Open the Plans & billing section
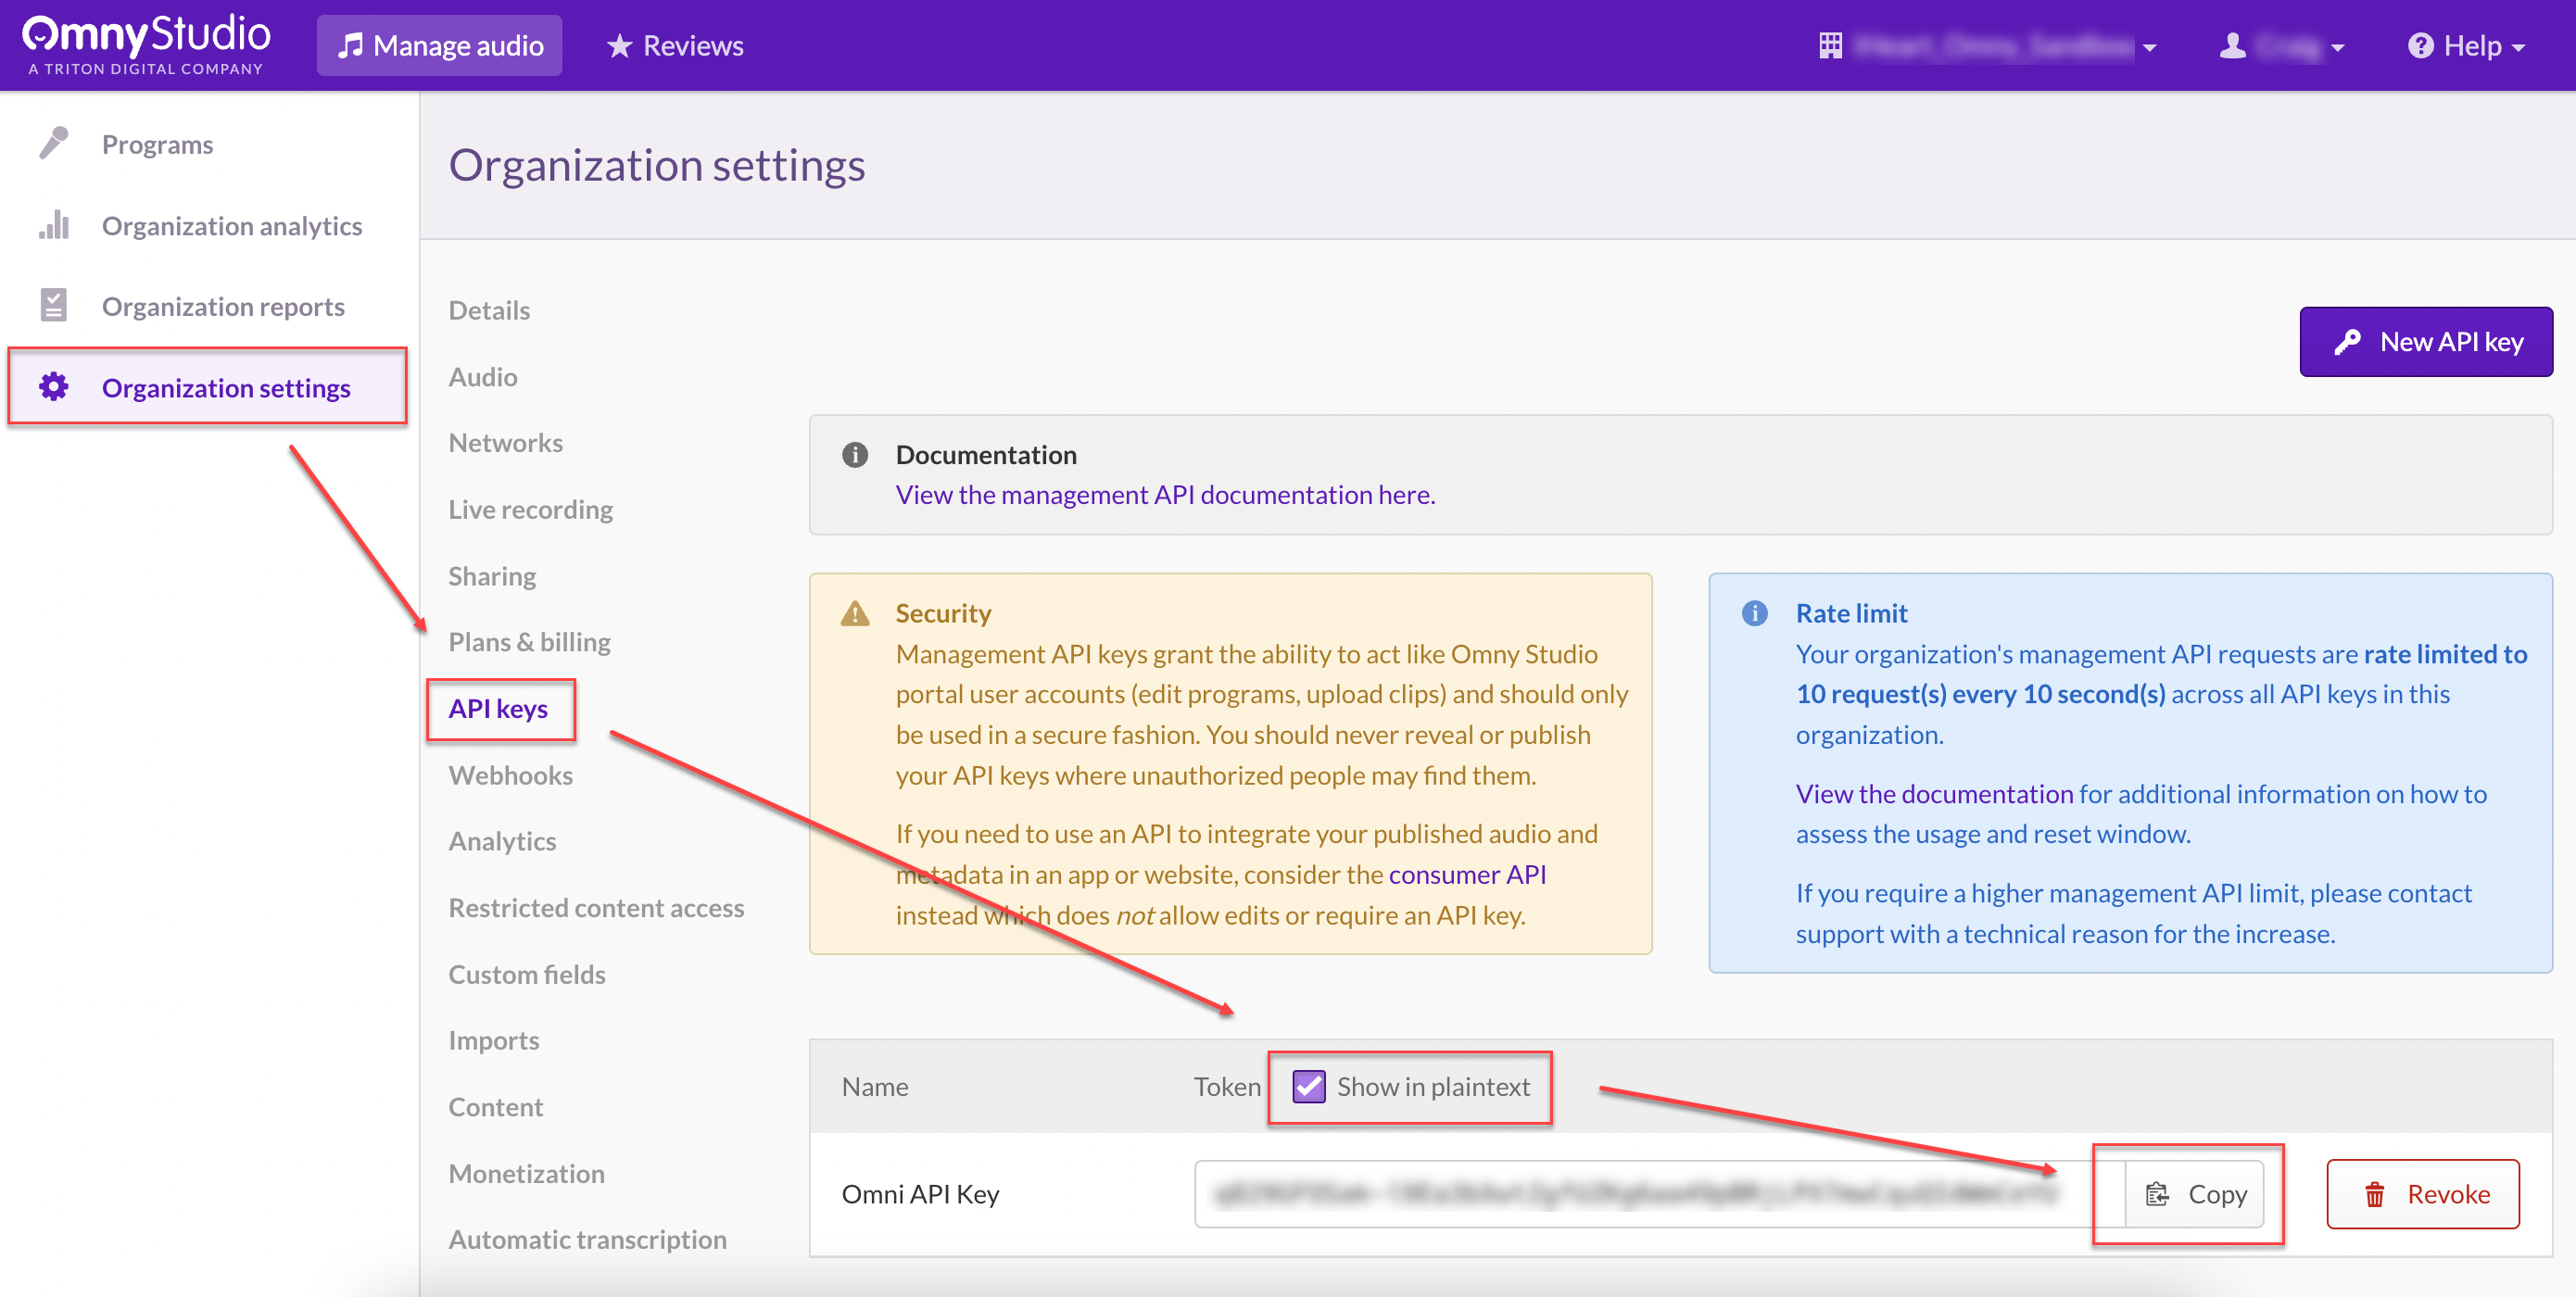 529,642
